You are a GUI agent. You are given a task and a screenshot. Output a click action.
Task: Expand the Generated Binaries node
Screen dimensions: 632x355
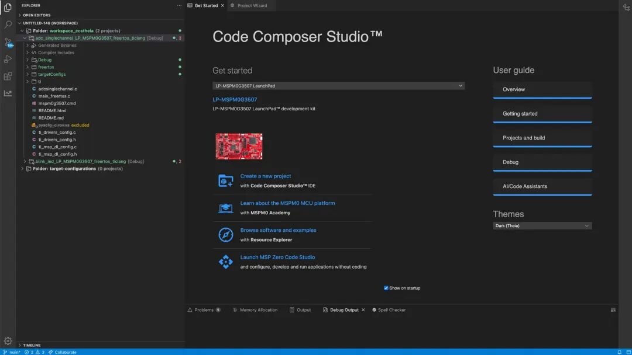coord(28,46)
